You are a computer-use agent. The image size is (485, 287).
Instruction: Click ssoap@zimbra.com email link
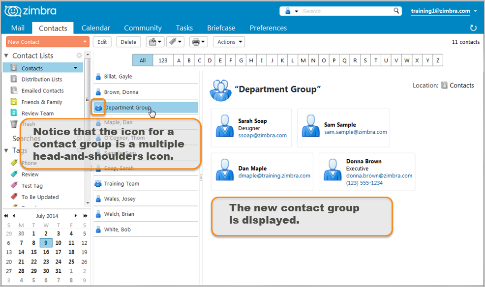(x=262, y=135)
